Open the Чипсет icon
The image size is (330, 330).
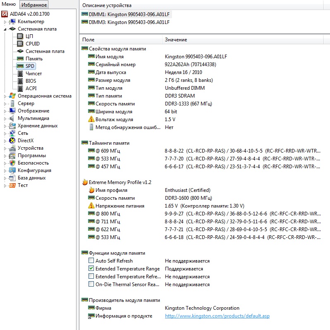(x=20, y=74)
